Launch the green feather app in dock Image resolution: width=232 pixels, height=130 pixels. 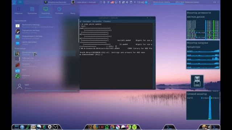[x=28, y=127]
